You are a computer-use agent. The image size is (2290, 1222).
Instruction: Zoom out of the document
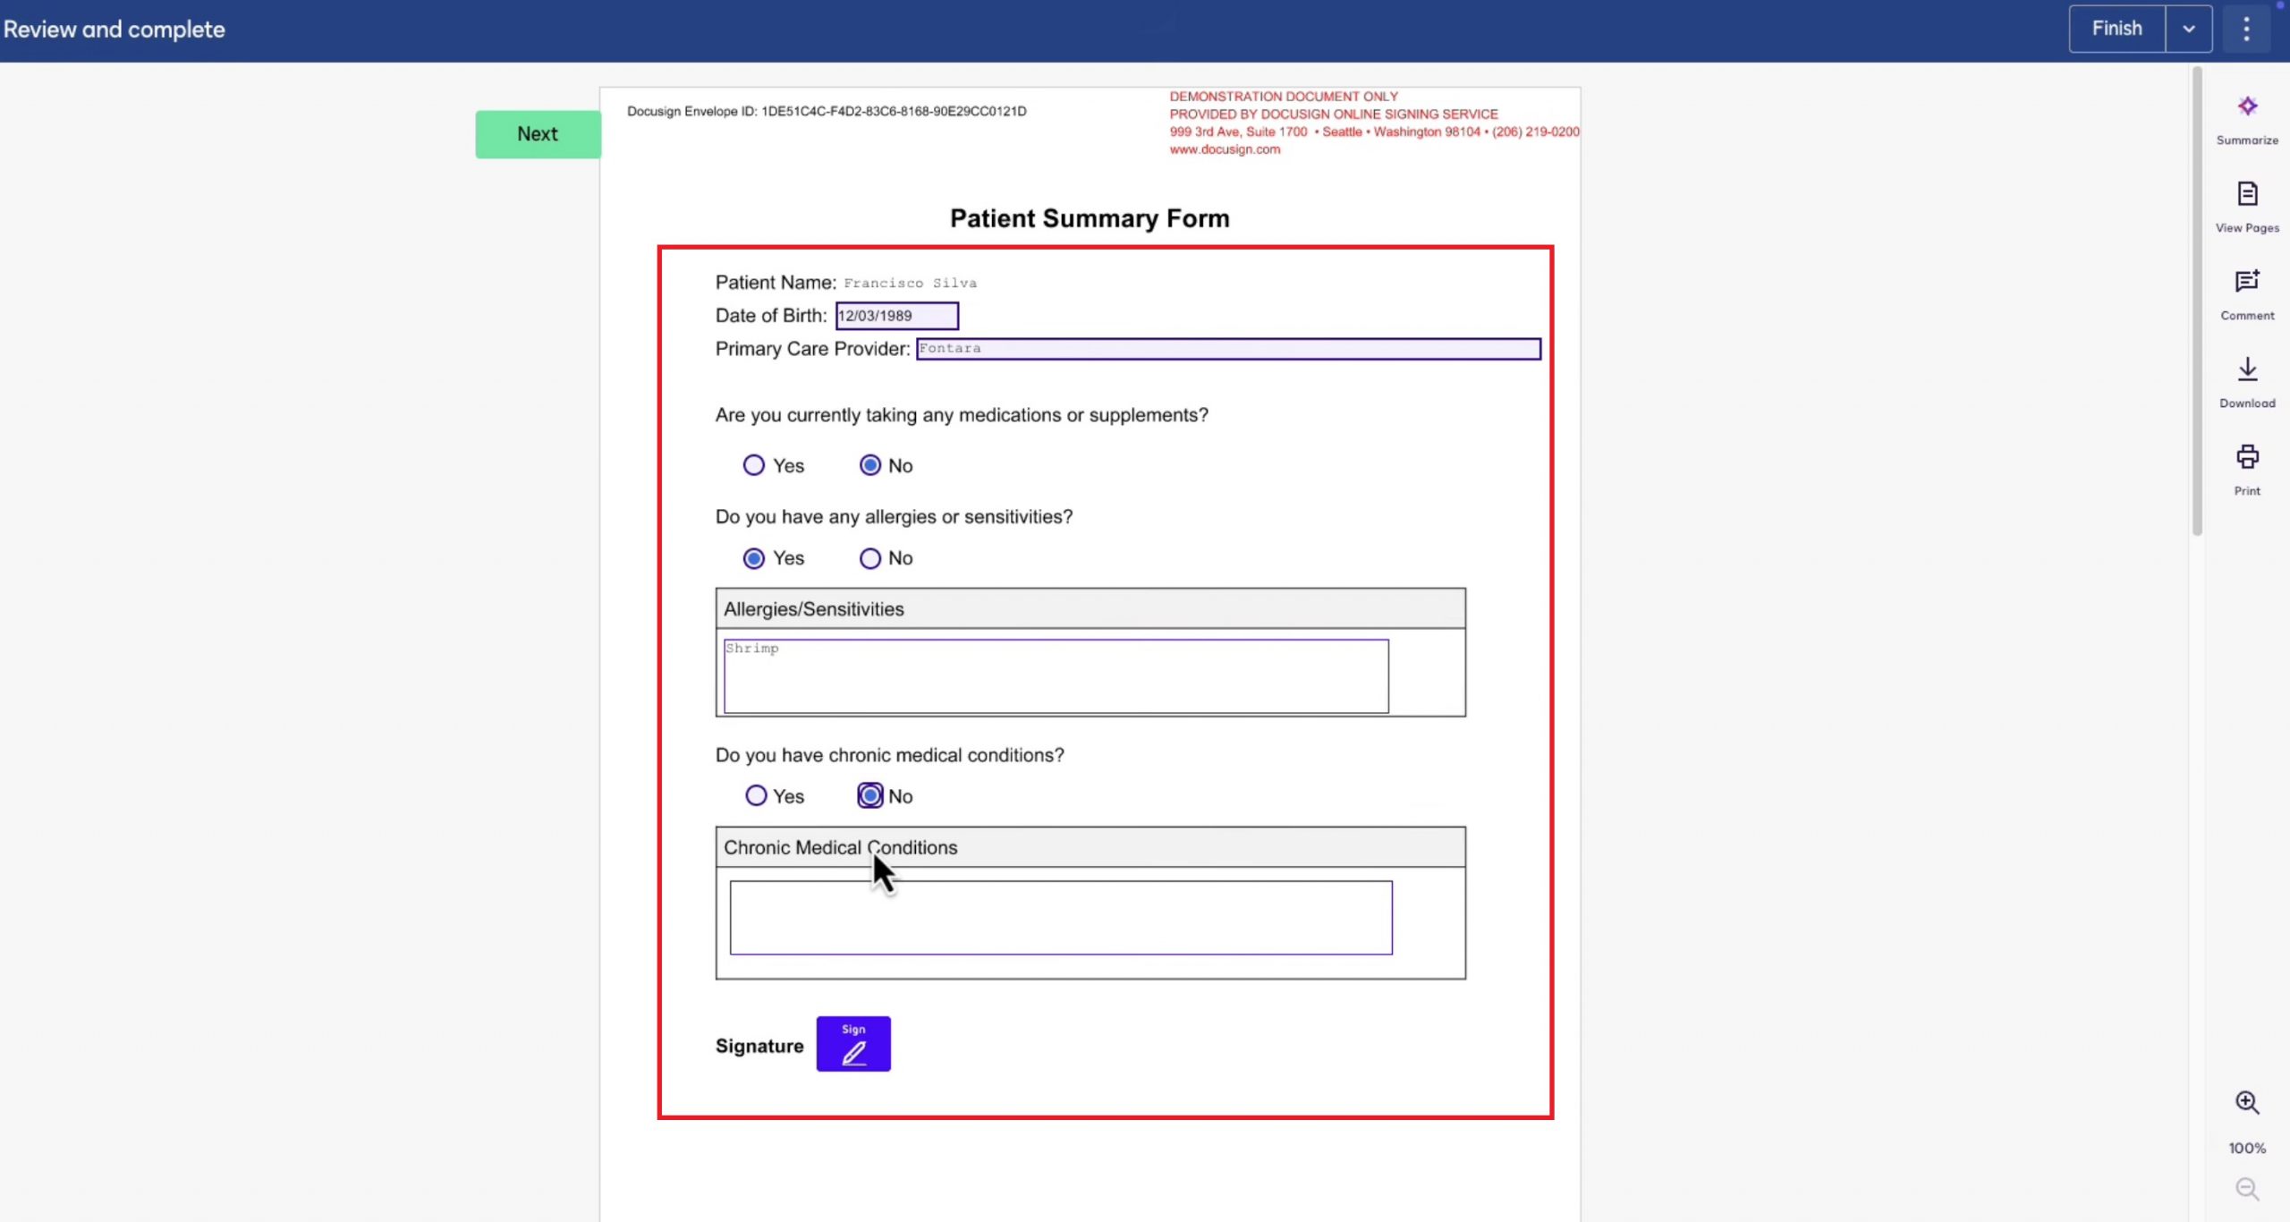[2247, 1189]
